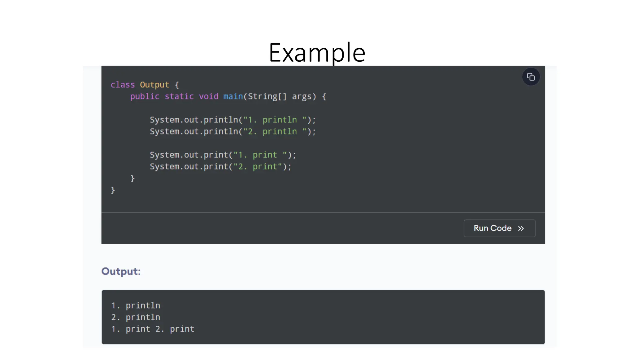Click the public keyword in main declaration
634x357 pixels.
pyautogui.click(x=145, y=96)
